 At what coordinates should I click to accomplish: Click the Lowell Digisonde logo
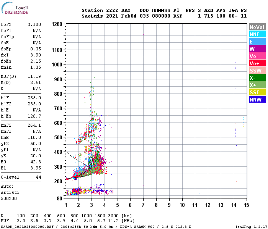pyautogui.click(x=15, y=8)
